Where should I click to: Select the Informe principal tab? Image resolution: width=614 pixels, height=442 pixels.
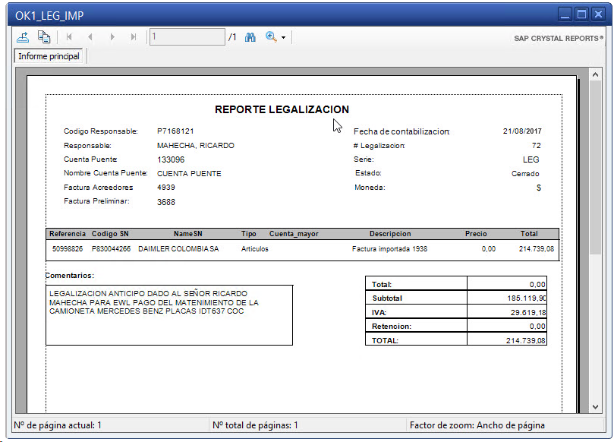coord(49,56)
